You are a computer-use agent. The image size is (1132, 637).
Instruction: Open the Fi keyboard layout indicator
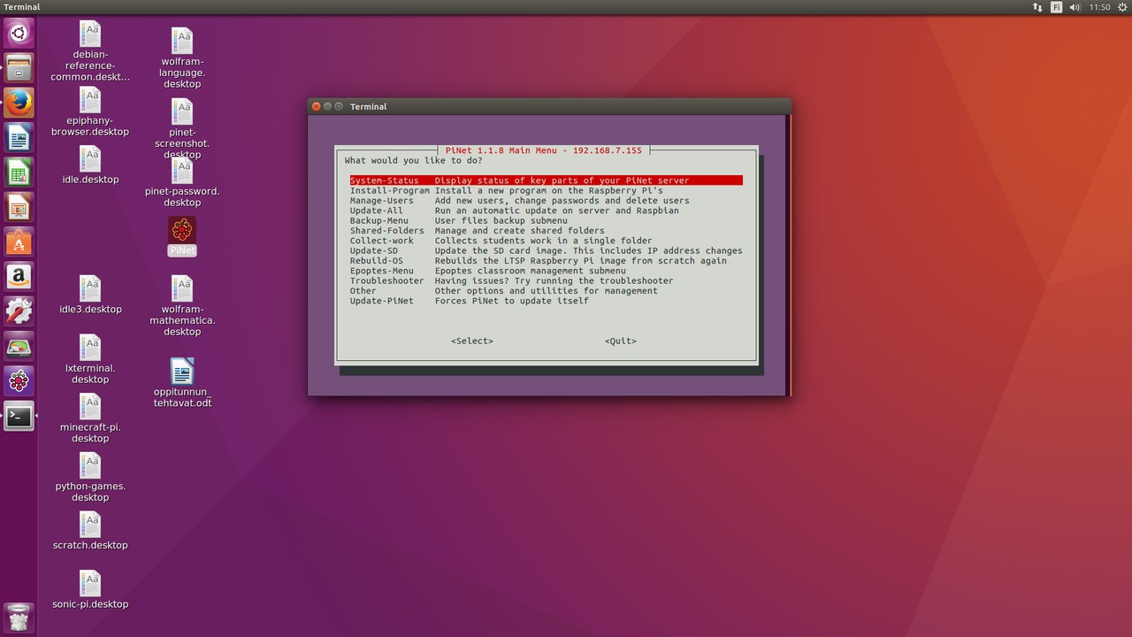(x=1056, y=7)
